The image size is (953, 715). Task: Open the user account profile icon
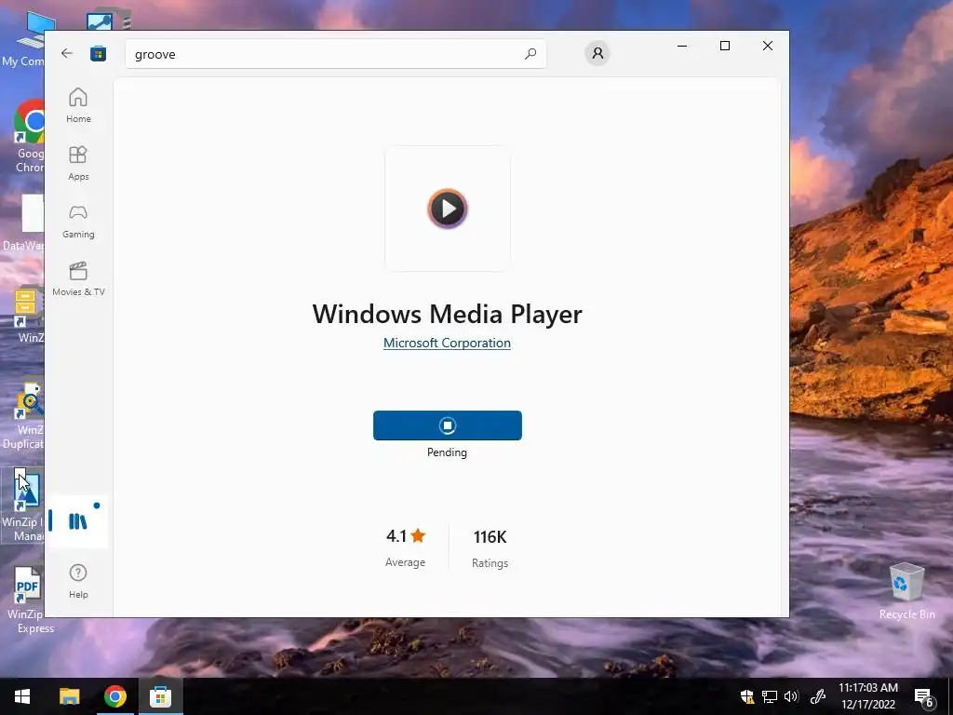click(597, 53)
